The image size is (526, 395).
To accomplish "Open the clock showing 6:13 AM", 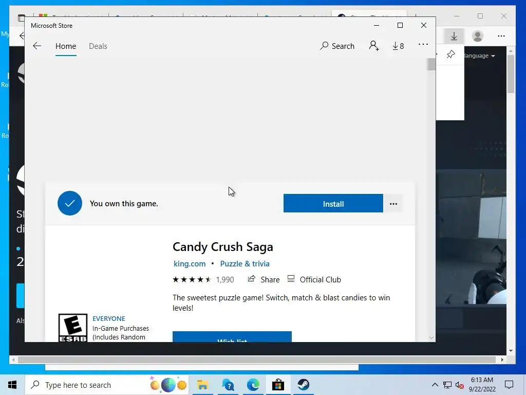I will pyautogui.click(x=482, y=385).
